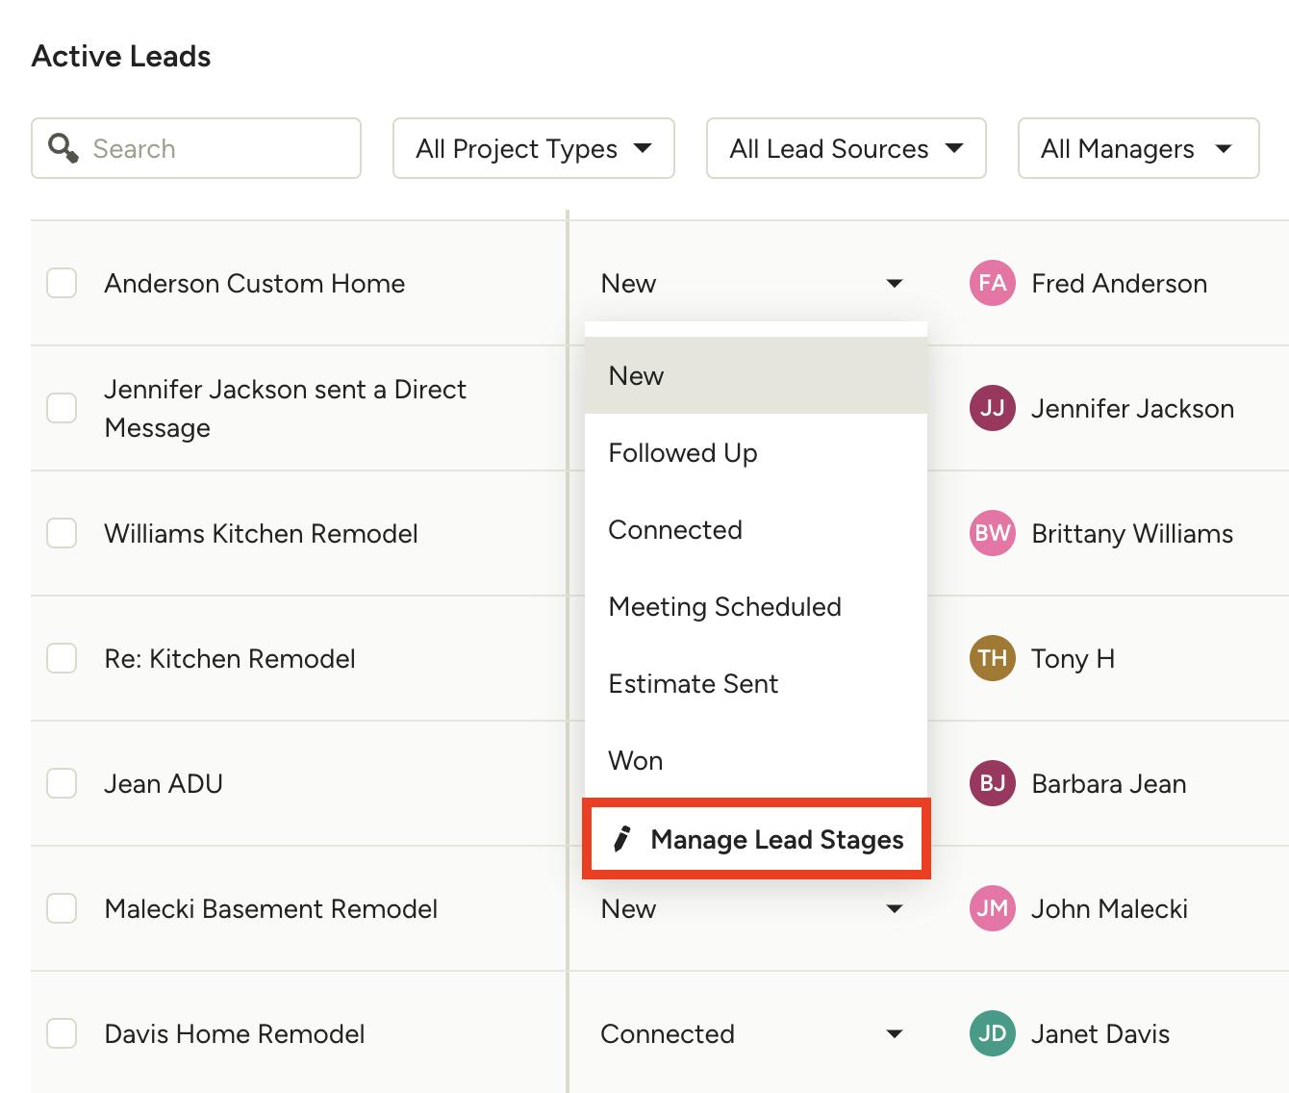
Task: Click Tony H's avatar circle
Action: [x=992, y=658]
